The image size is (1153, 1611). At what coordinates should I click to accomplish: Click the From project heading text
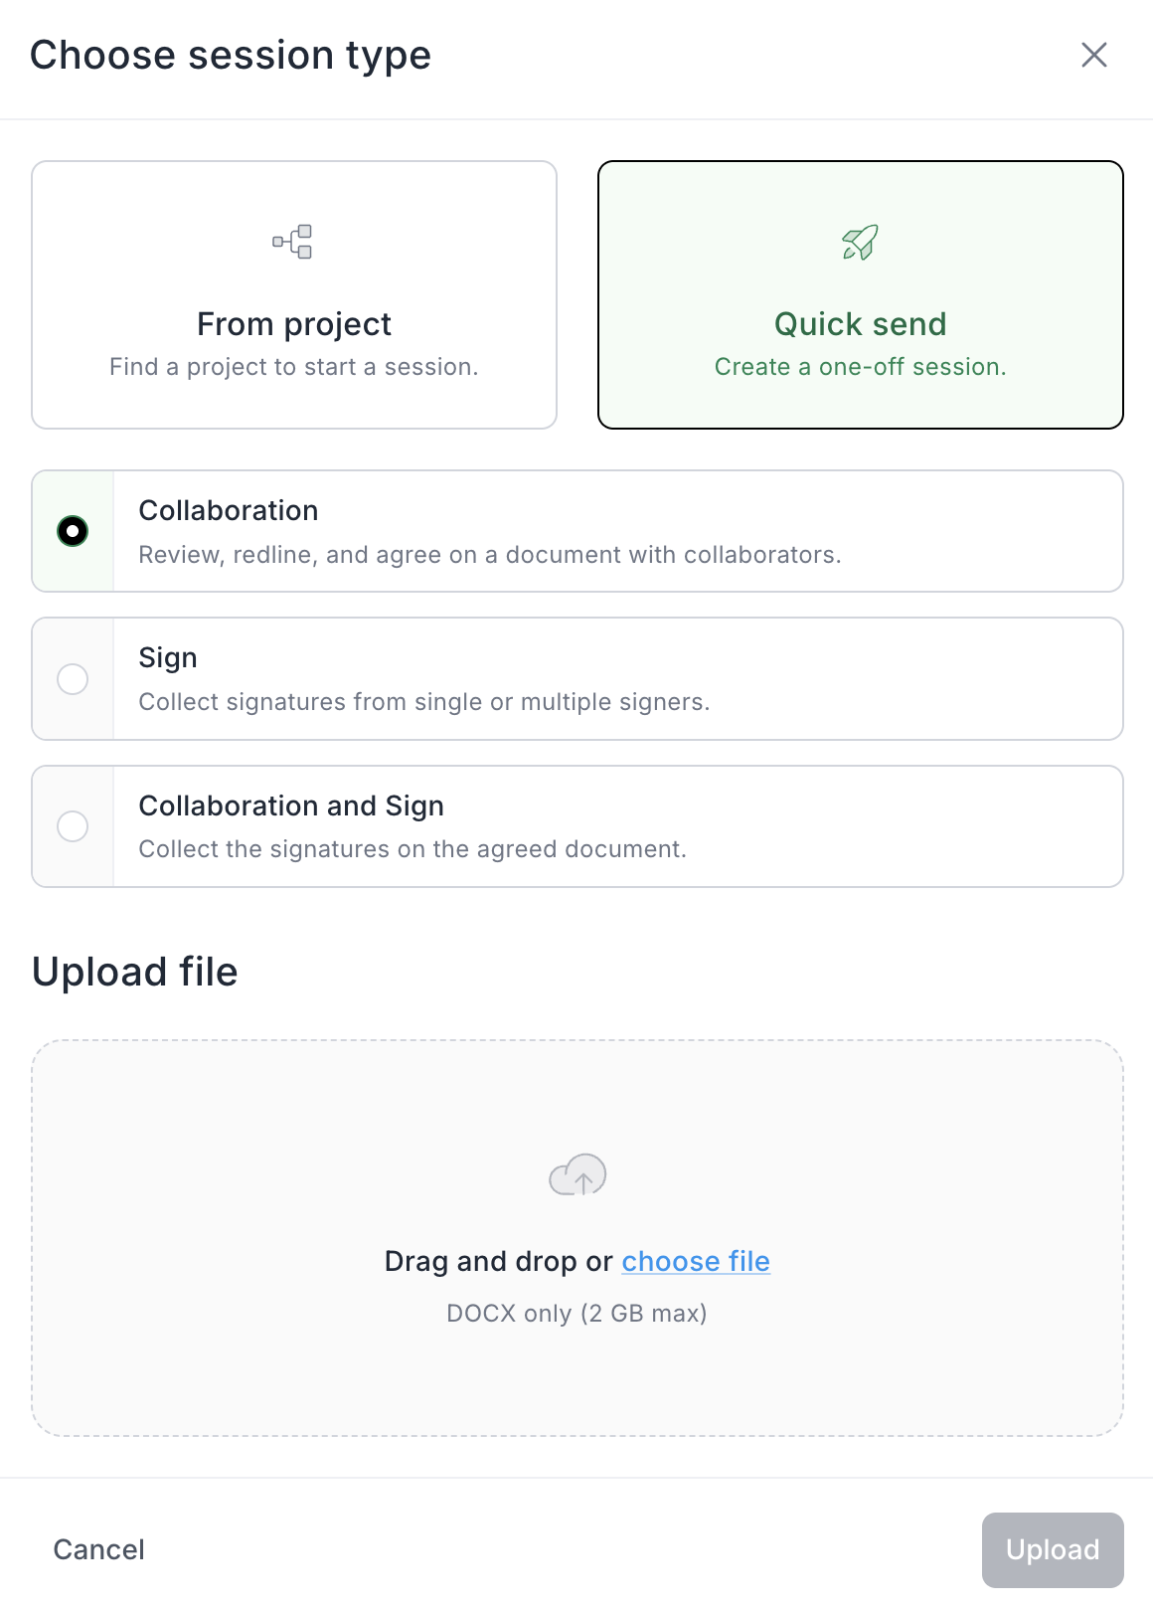point(294,324)
